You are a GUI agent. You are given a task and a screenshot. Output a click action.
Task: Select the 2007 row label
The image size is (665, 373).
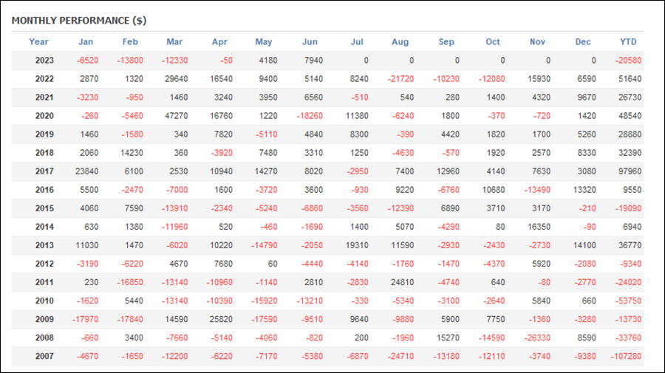pos(44,356)
